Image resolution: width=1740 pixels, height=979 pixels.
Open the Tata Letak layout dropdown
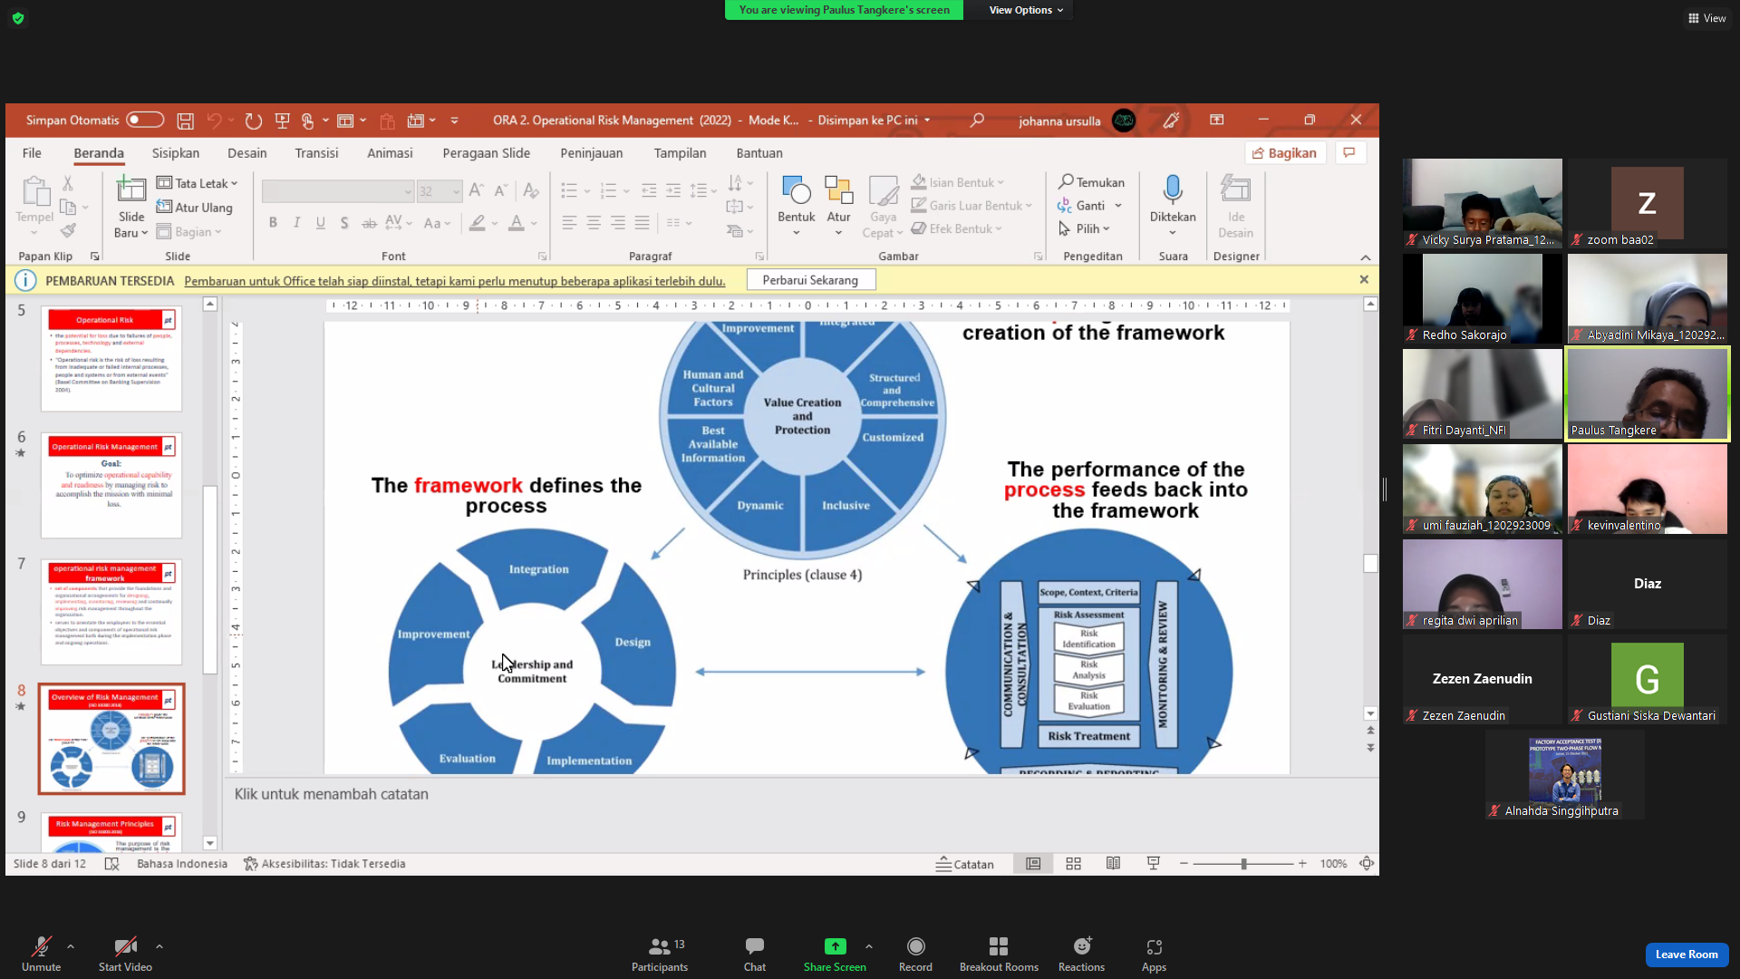click(x=197, y=183)
